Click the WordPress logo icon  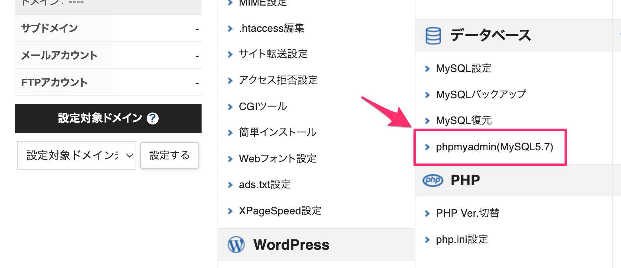[x=236, y=245]
